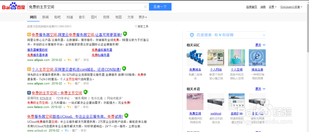Open the webhost text link in sidebar
Screen dimensions: 309x132
(x=216, y=114)
